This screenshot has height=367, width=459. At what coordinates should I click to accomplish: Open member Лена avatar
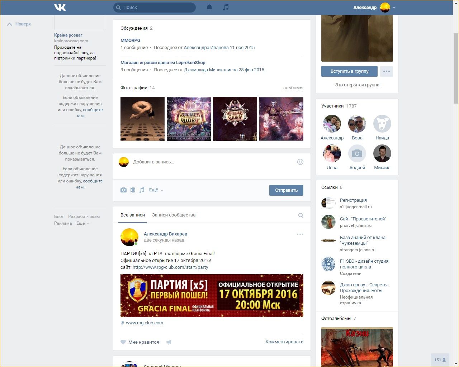click(332, 153)
